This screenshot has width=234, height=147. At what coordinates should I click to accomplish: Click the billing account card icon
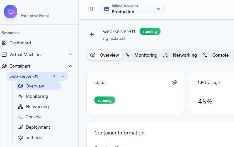pos(106,9)
